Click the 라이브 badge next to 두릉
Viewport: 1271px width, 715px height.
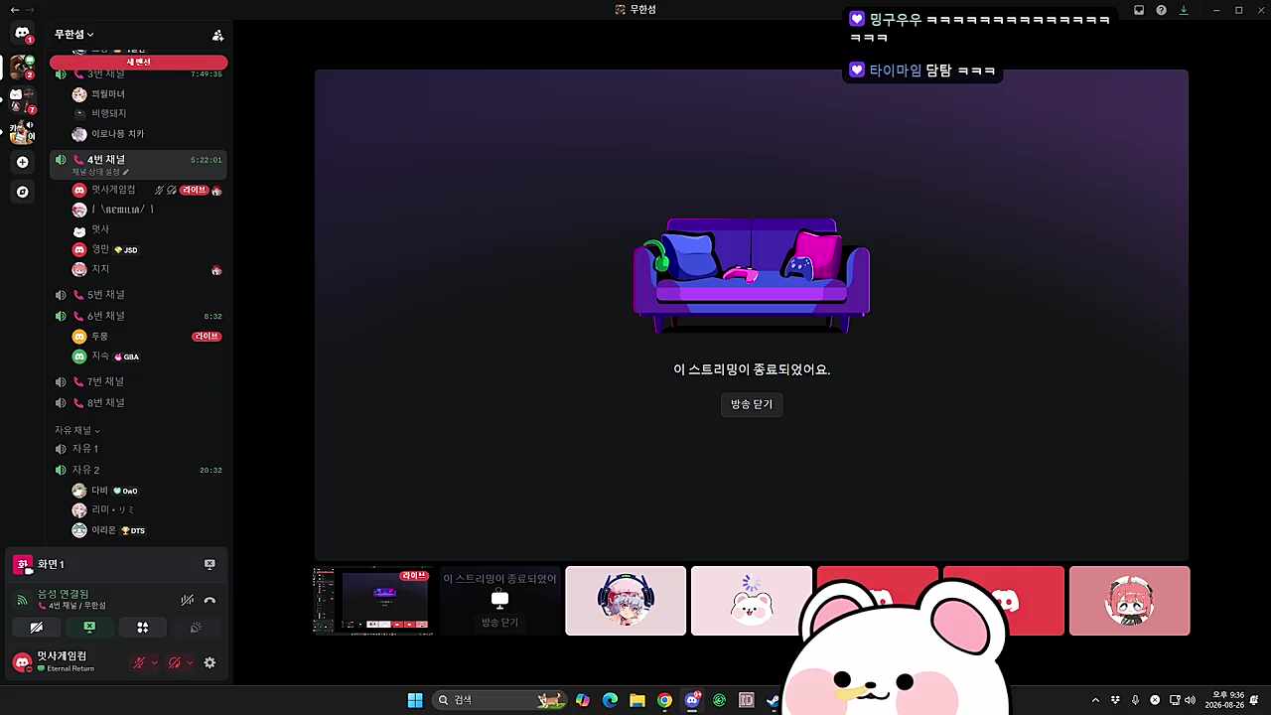point(207,337)
